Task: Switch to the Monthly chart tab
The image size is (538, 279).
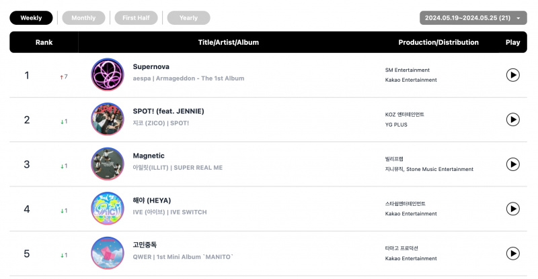Action: pos(83,18)
